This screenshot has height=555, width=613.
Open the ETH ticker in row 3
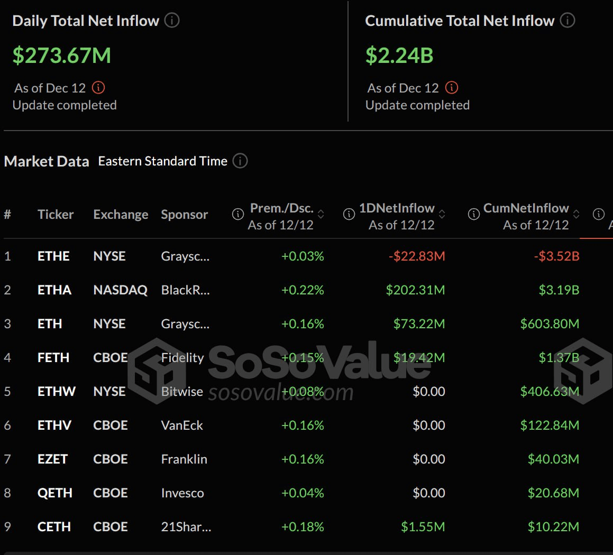[50, 324]
